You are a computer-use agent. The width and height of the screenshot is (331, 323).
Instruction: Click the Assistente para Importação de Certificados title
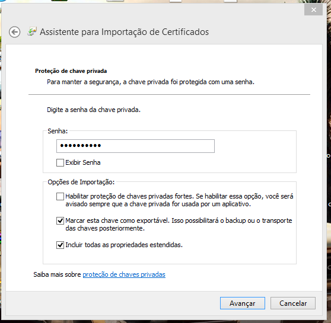125,32
